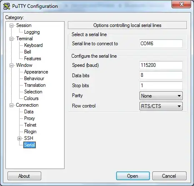This screenshot has height=186, width=194.
Task: Click the Stop bits field
Action: click(161, 86)
